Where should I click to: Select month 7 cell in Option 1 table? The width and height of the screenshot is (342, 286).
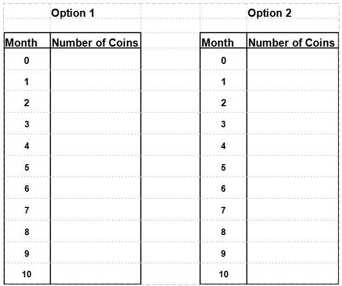pos(27,210)
